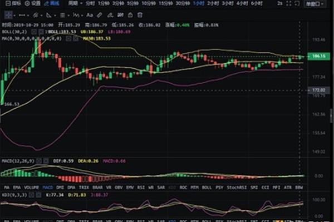The image size is (334, 222).
Task: Switch to the time-share (分时) period
Action: tap(90, 3)
